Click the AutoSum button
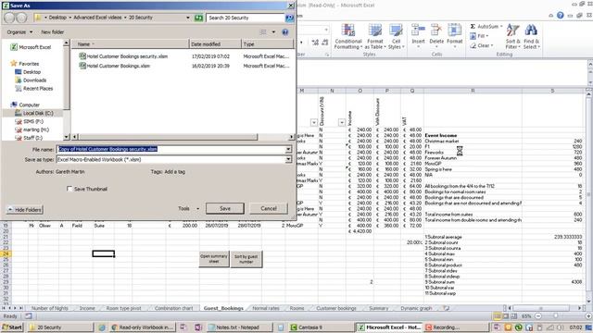The image size is (593, 333). 486,27
